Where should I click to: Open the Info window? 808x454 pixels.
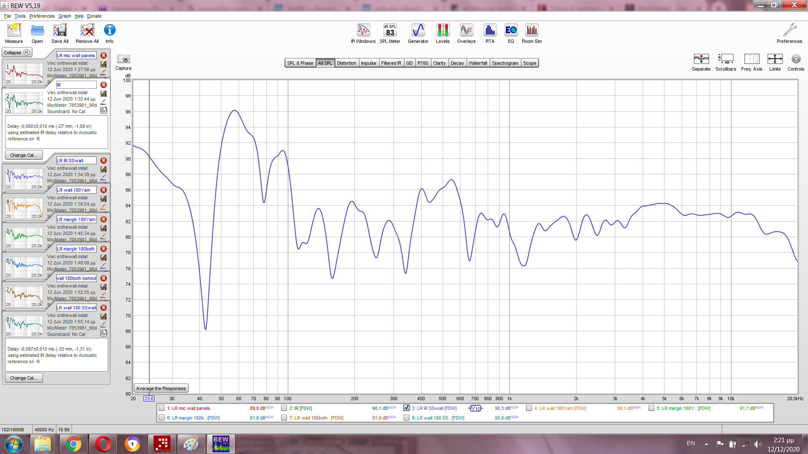click(109, 33)
